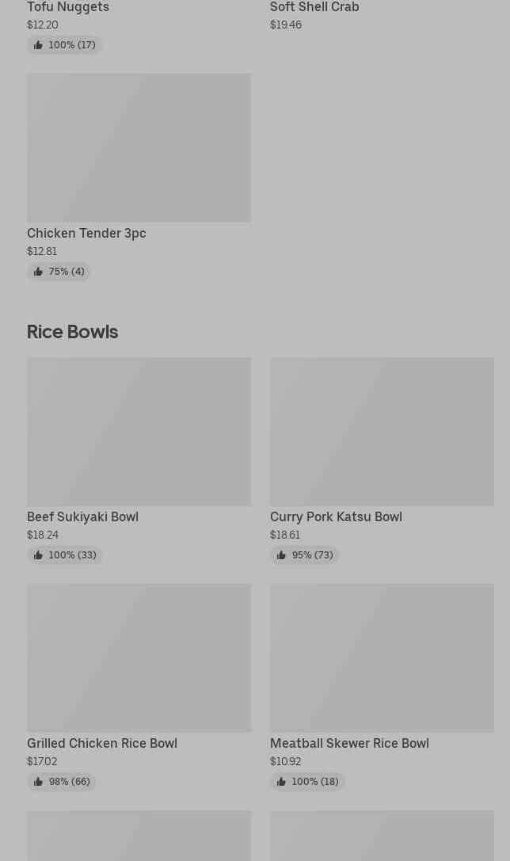Click thumbs-up icon under Tofu Nuggets
Screen dimensions: 510x861
38,45
